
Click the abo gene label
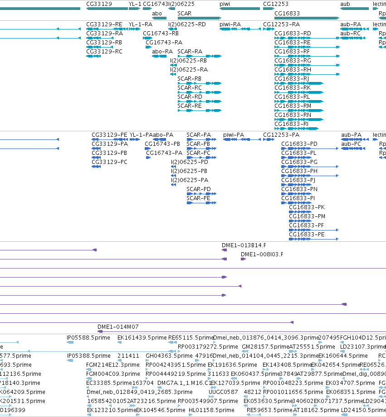pyautogui.click(x=157, y=13)
